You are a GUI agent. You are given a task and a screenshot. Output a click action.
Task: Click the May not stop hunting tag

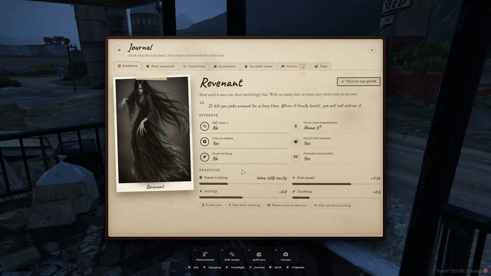pyautogui.click(x=332, y=205)
